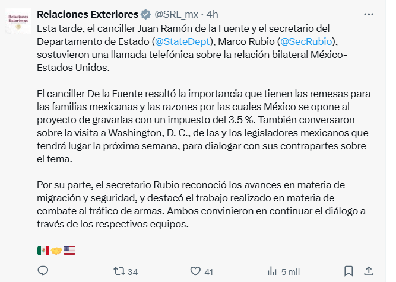Click the Mexico flag emoji
This screenshot has width=396, height=282.
click(x=43, y=251)
